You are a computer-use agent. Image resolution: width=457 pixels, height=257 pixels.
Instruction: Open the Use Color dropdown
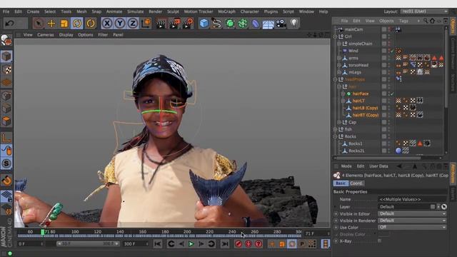point(412,227)
